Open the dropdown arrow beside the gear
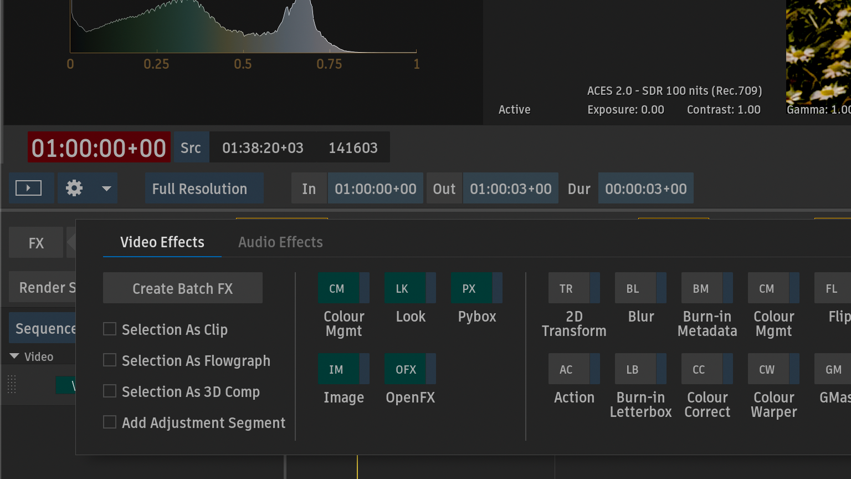 (x=106, y=188)
